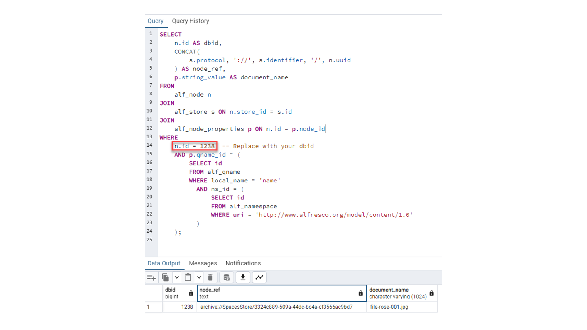Click the 'name' string literal on line 18

tap(270, 180)
